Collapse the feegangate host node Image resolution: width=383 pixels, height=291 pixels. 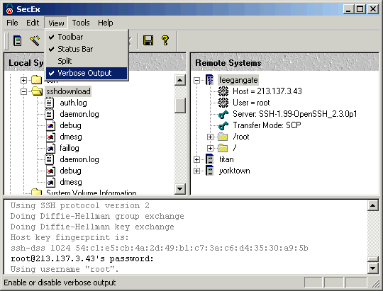(196, 80)
